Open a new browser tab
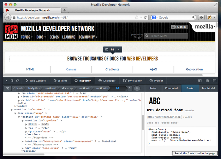Image resolution: width=221 pixels, height=159 pixels. pos(64,10)
